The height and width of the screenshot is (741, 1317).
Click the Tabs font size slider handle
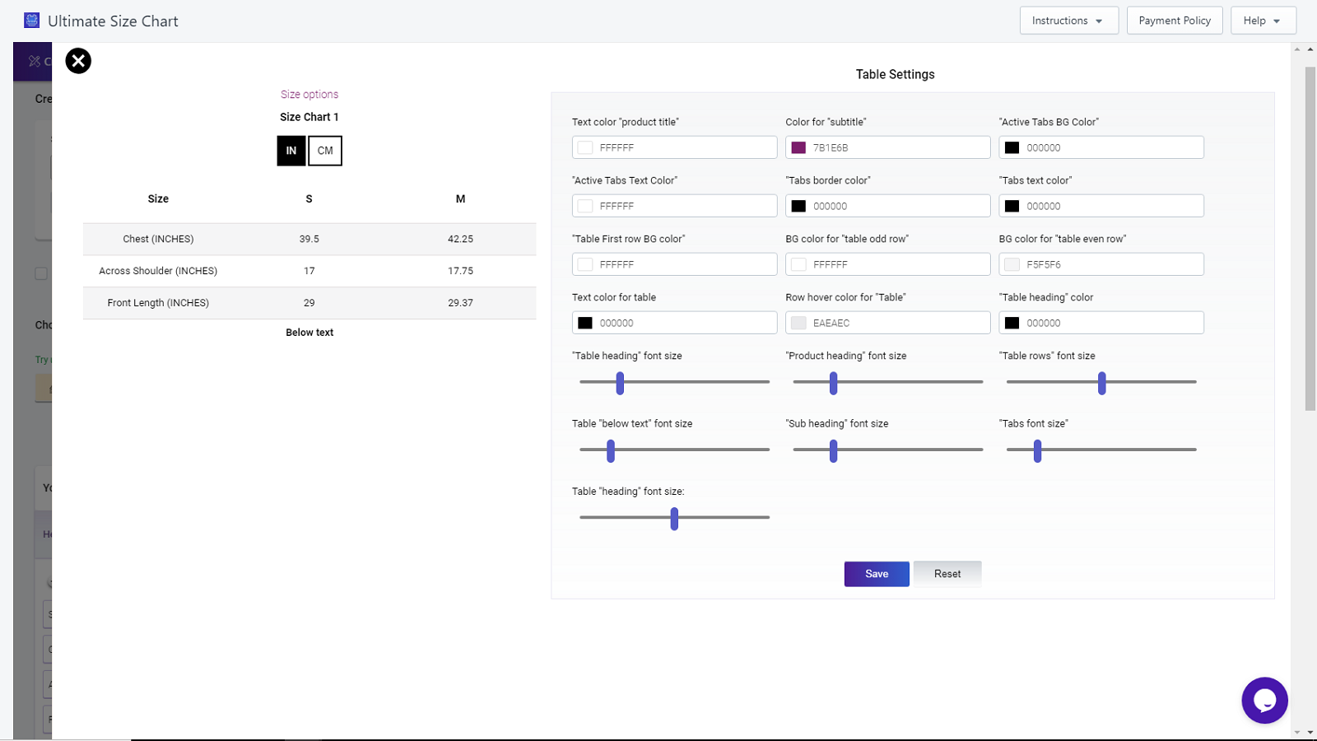tap(1037, 450)
